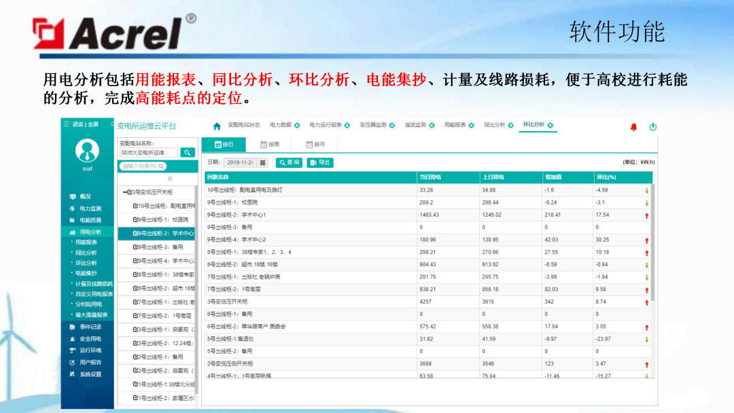Open the notification bell icon

coord(633,127)
